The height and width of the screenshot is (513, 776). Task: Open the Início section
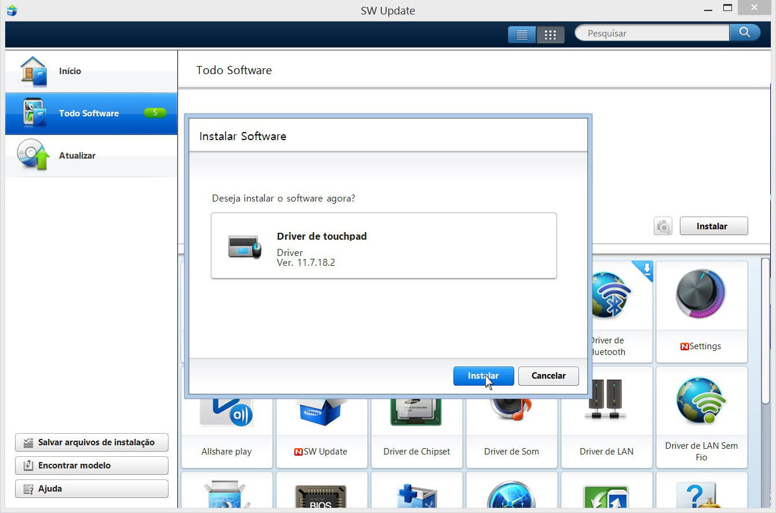[x=91, y=71]
